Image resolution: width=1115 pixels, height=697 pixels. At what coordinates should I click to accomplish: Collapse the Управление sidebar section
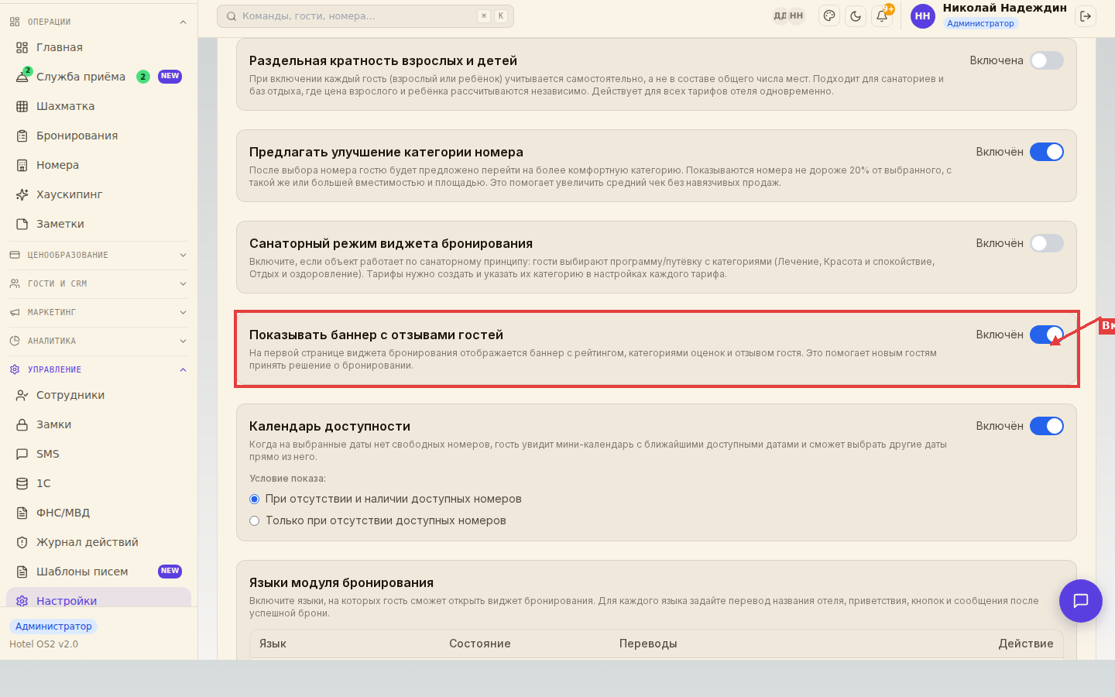click(x=98, y=369)
